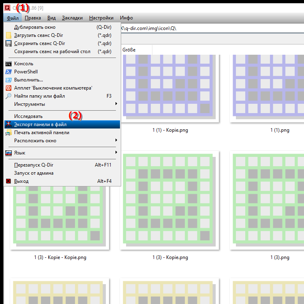The image size is (304, 304).
Task: Click the folder icon beside Загрузить сеанс Q-Dir
Action: 9,35
